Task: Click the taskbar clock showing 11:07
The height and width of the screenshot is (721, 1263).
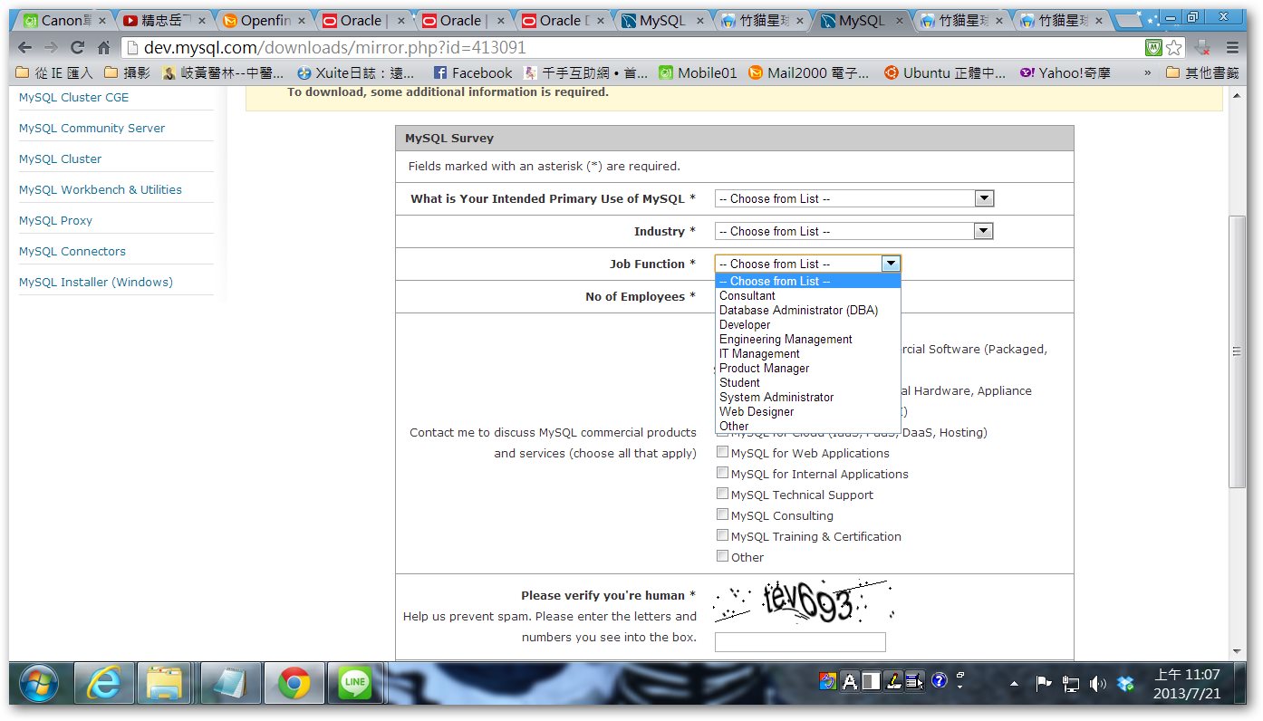Action: (1187, 684)
